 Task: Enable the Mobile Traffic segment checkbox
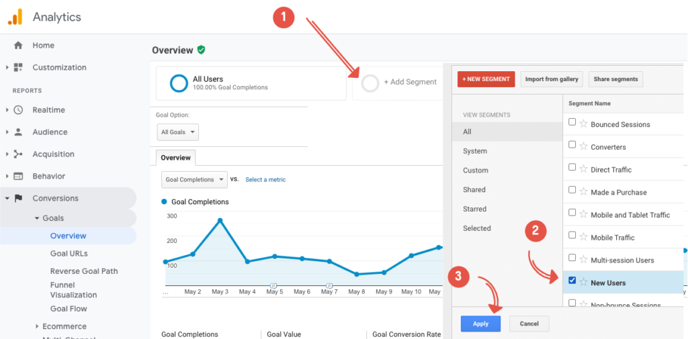(572, 236)
